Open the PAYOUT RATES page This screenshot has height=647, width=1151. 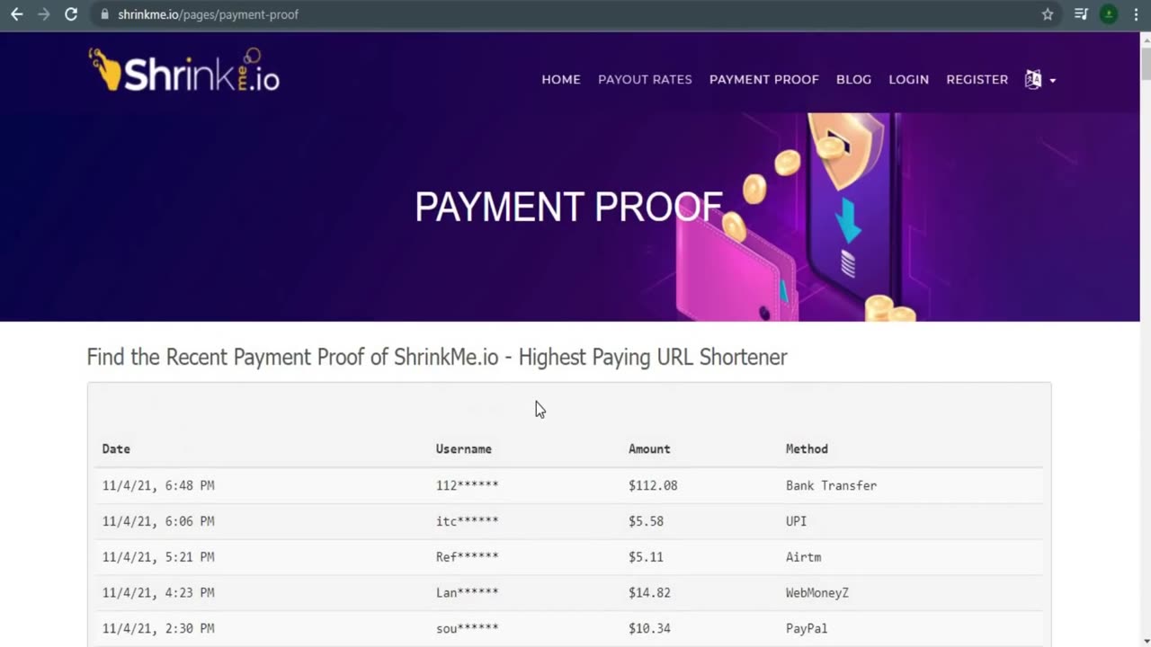pyautogui.click(x=645, y=79)
